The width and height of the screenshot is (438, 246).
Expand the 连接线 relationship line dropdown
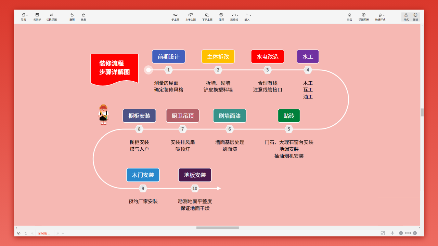[x=237, y=15]
